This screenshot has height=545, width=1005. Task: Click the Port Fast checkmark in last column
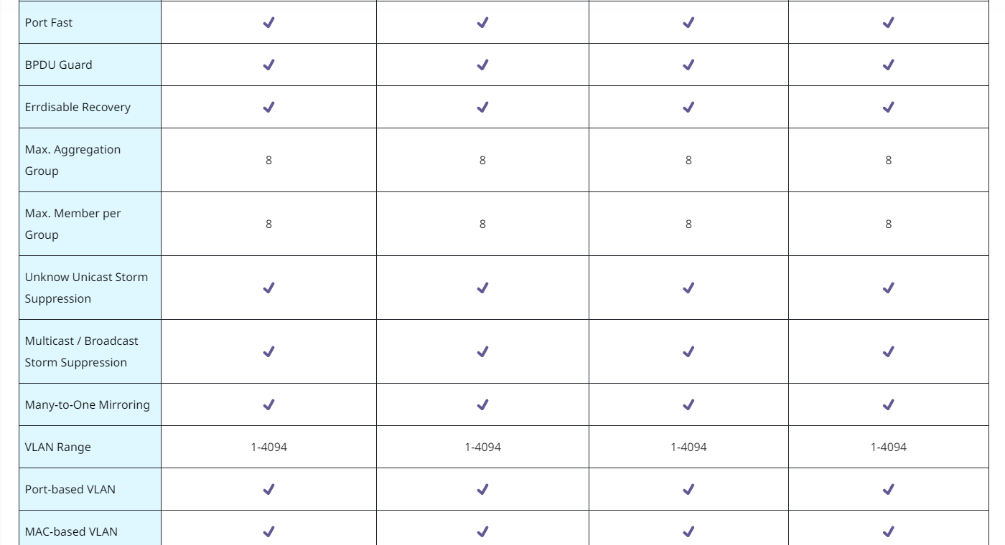(888, 22)
